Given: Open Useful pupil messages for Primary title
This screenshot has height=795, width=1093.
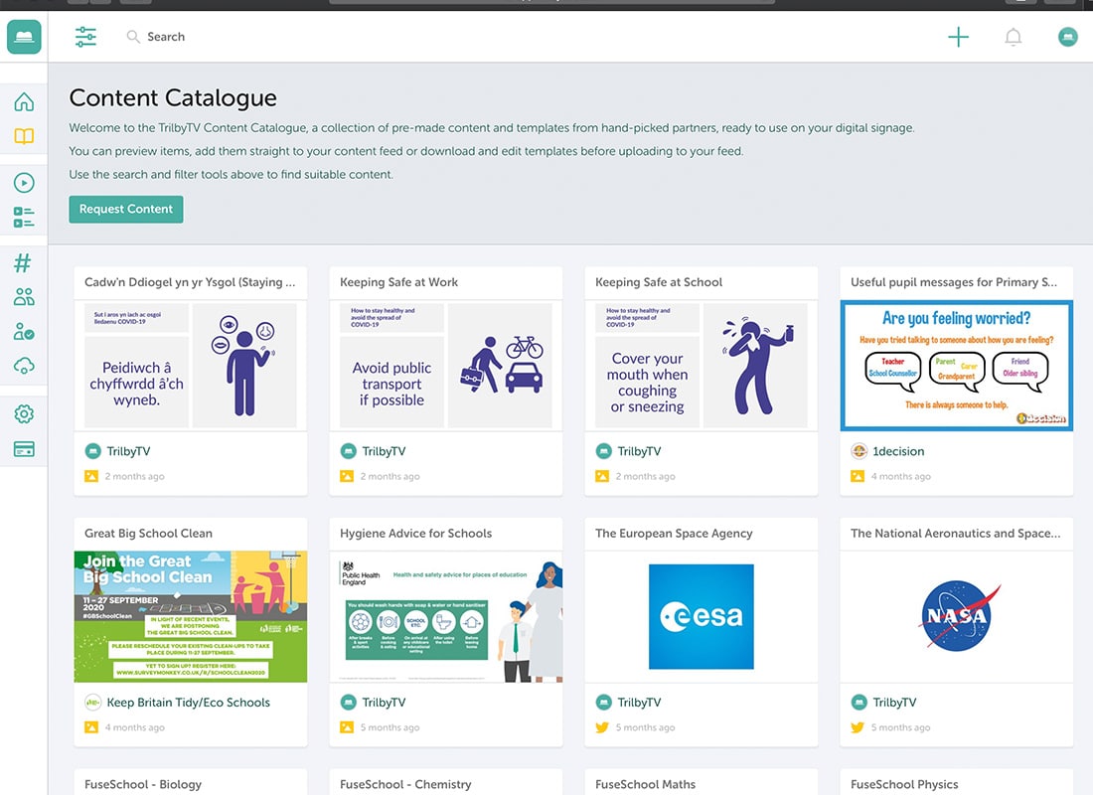Looking at the screenshot, I should click(954, 282).
